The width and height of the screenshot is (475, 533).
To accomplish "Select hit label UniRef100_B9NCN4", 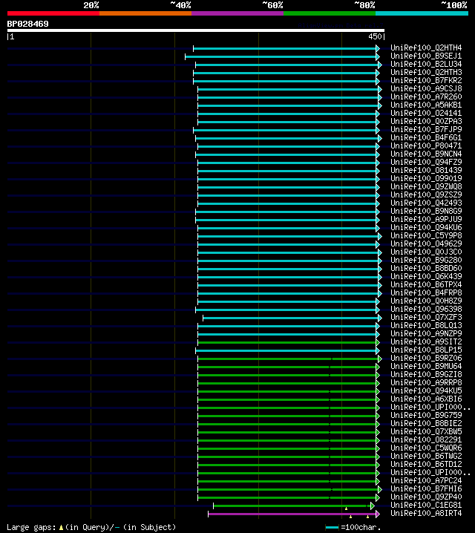I will [426, 154].
